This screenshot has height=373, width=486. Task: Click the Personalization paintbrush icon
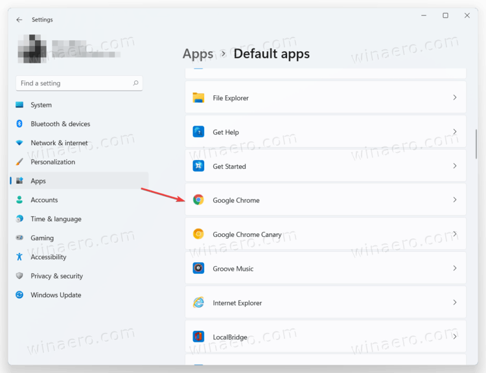coord(19,162)
